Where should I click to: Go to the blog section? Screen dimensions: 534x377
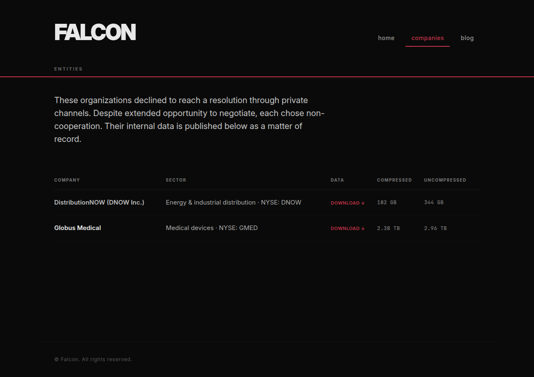coord(467,38)
